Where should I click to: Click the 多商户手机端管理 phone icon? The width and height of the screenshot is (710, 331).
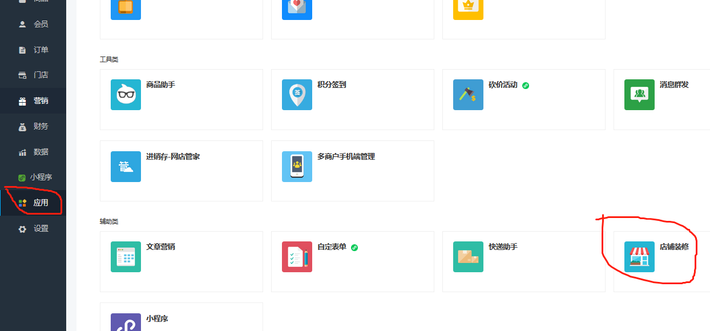pos(297,167)
